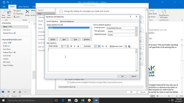
Task: Open New Items in ribbon
Action: pyautogui.click(x=9, y=14)
